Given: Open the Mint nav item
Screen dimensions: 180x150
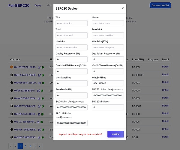Looking at the screenshot, I should tap(49, 5).
